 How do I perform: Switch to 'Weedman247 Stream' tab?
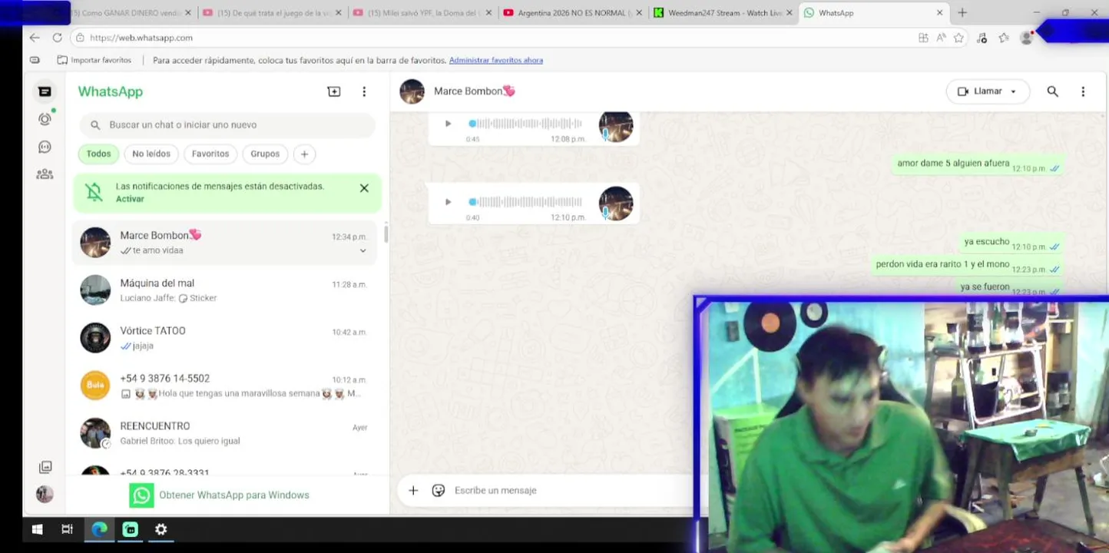pos(723,13)
